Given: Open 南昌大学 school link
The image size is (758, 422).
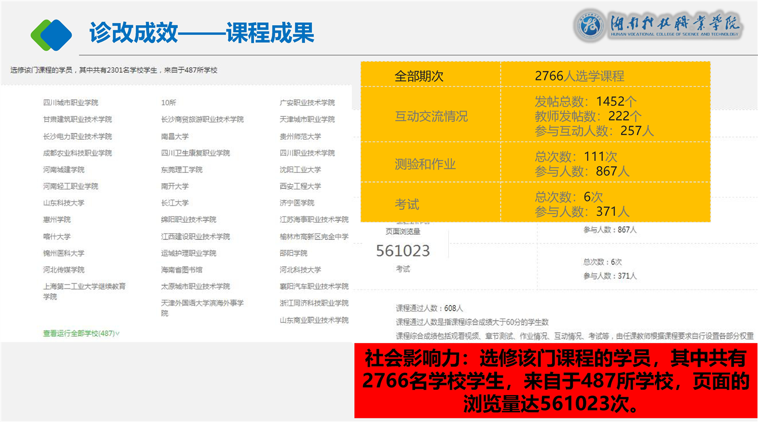Looking at the screenshot, I should pos(175,136).
